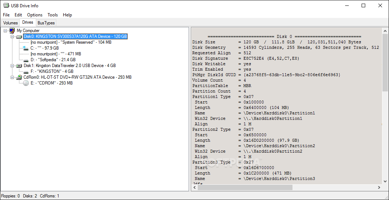Click the details pane scroll up arrow
Screen dimensions: 389x200
click(385, 31)
